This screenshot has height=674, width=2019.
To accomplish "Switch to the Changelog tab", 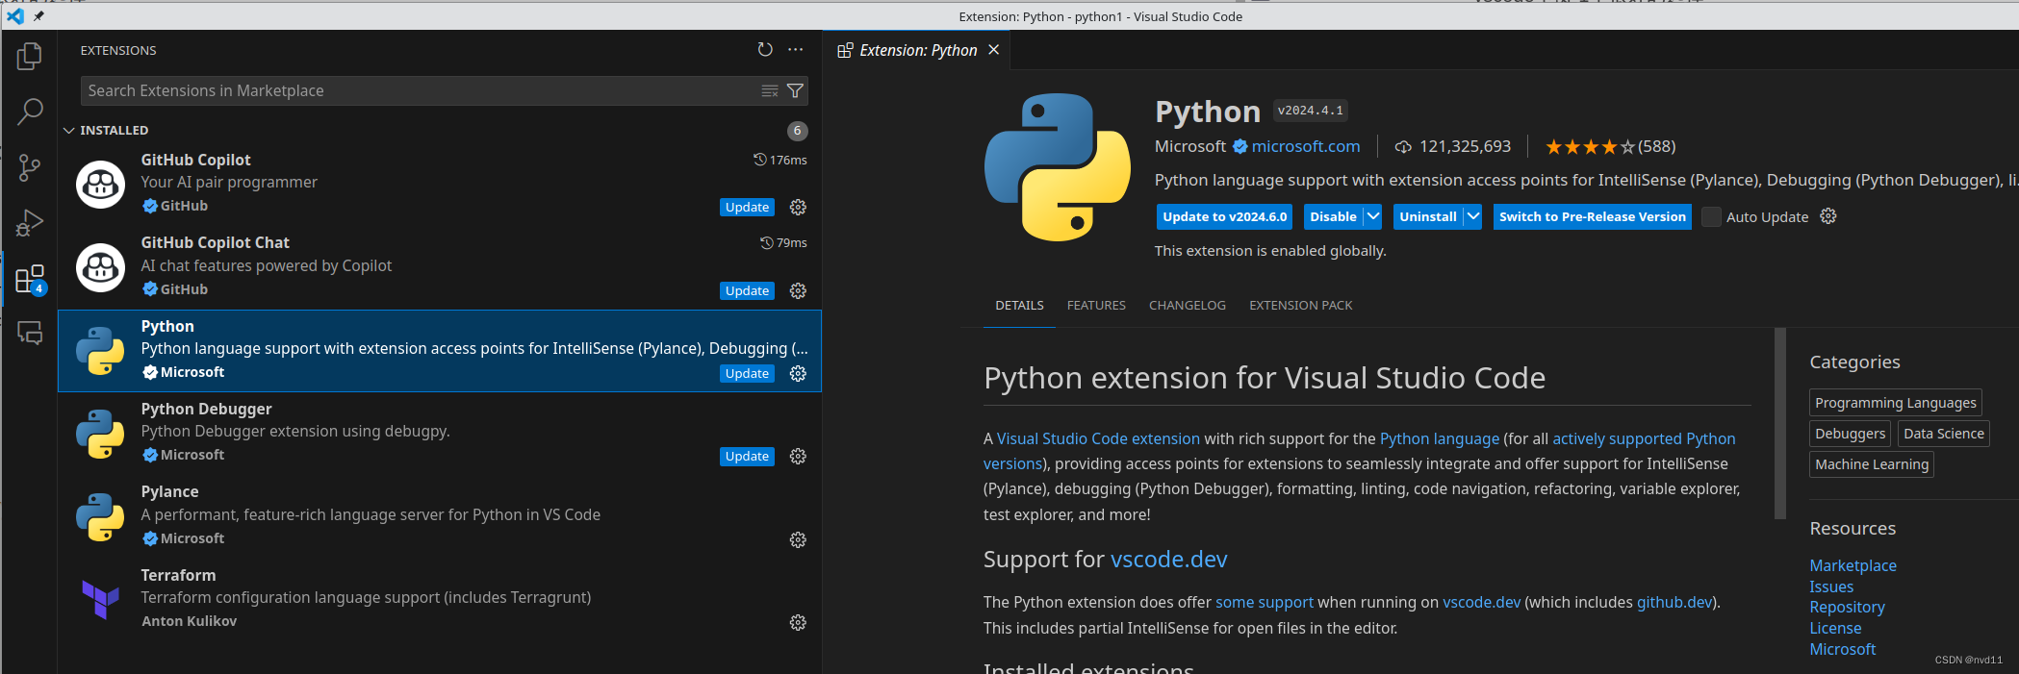I will point(1187,306).
